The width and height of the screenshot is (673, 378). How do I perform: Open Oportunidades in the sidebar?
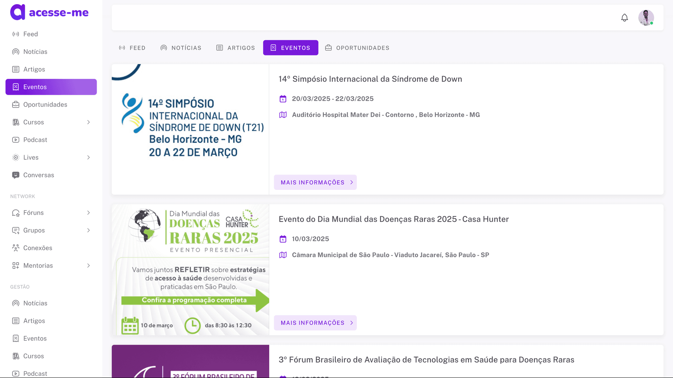click(45, 105)
